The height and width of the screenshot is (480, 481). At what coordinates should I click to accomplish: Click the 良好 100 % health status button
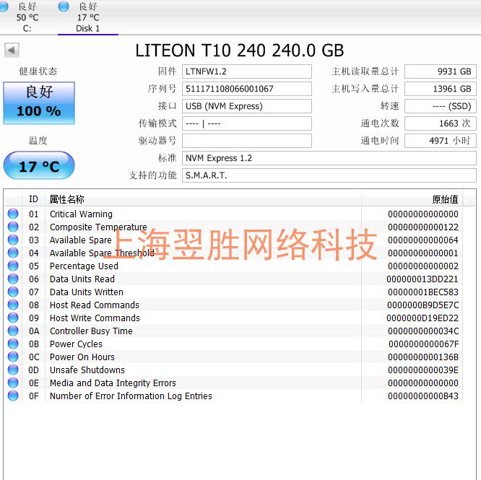(x=39, y=103)
